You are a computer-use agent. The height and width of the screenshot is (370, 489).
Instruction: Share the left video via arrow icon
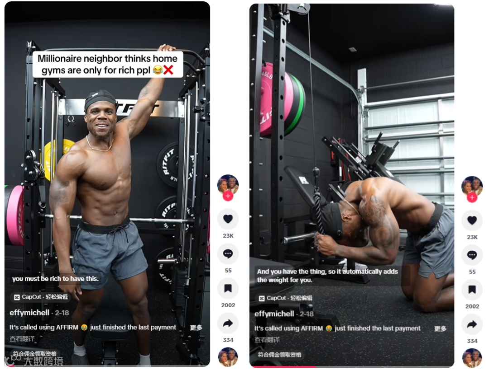(x=228, y=323)
